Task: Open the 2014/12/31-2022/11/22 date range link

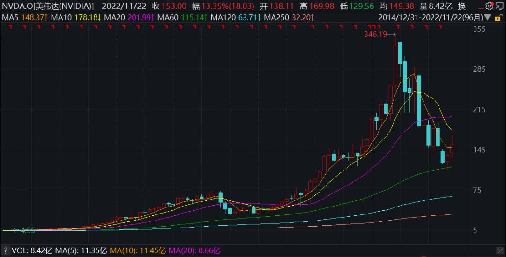Action: pos(432,17)
